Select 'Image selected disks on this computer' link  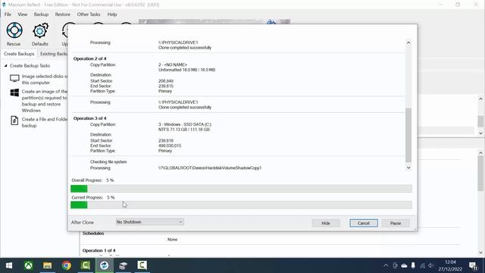pyautogui.click(x=44, y=79)
